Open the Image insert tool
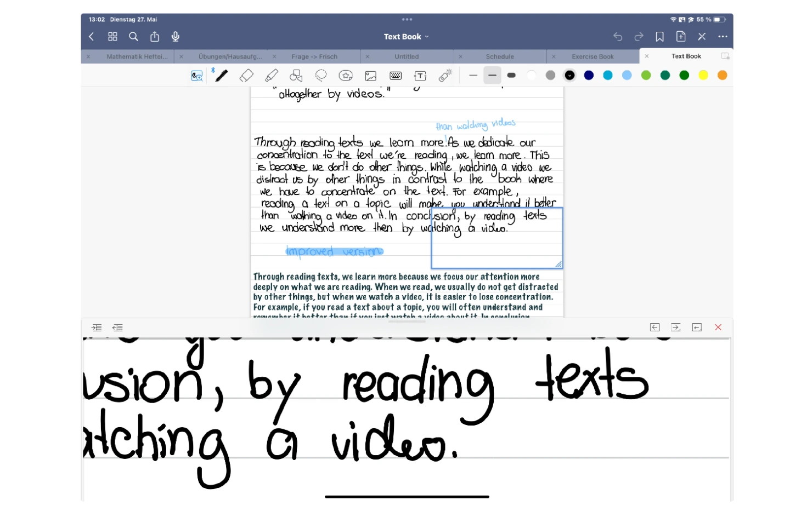This screenshot has width=790, height=523. click(x=371, y=76)
